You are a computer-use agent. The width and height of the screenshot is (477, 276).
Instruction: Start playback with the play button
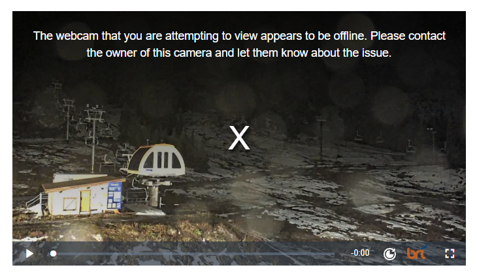click(x=29, y=253)
